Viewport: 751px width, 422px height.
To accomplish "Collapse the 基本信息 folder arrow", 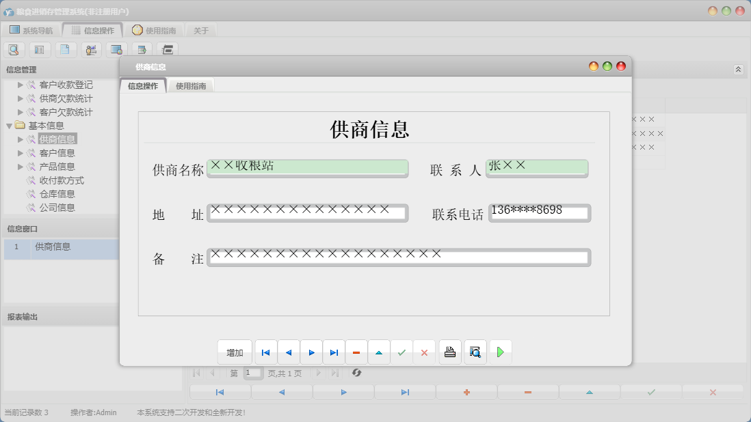I will tap(9, 126).
